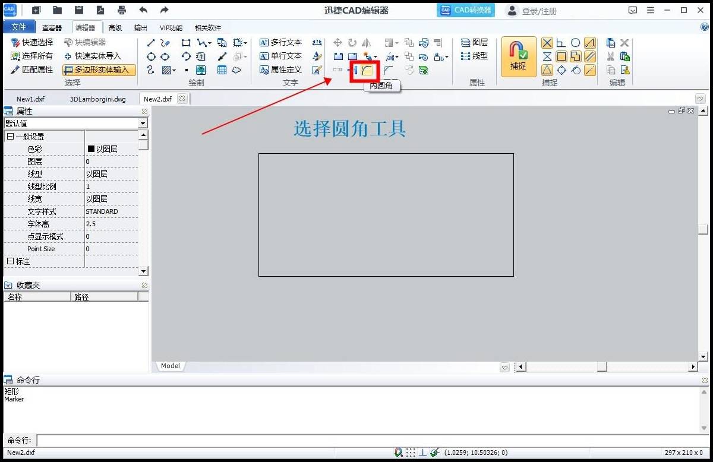
Task: Toggle the square node snap option
Action: [x=561, y=56]
